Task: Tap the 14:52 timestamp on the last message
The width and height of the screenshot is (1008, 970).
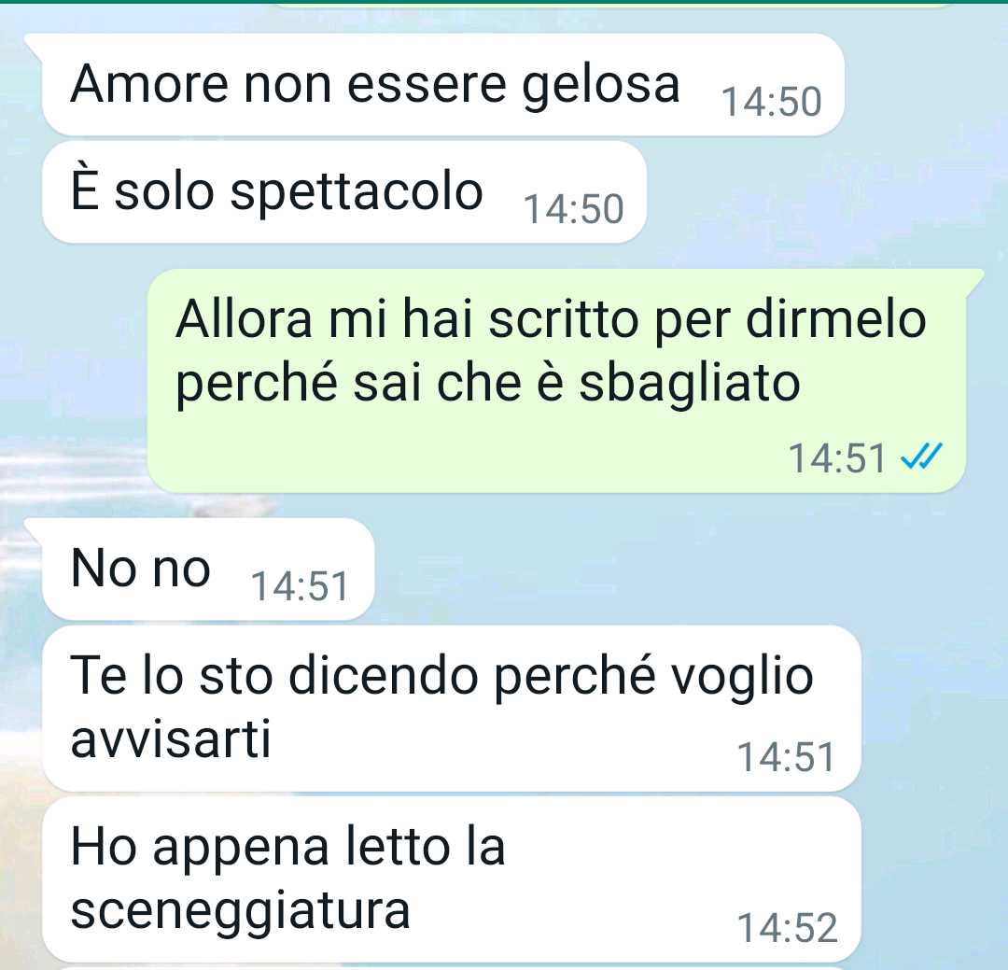Action: click(787, 928)
